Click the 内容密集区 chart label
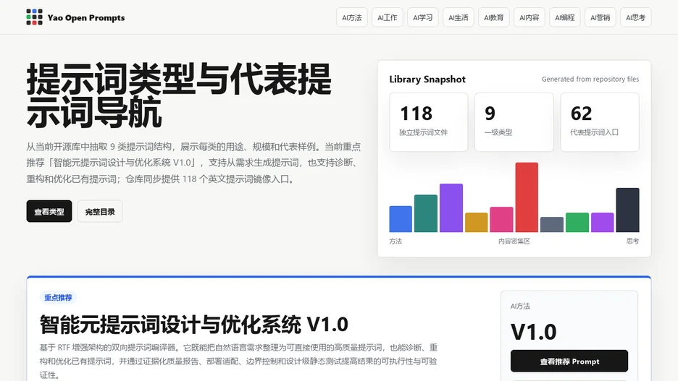This screenshot has width=678, height=381. point(514,241)
